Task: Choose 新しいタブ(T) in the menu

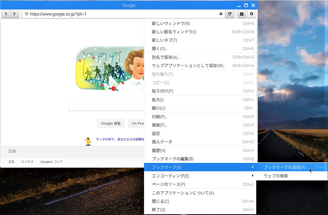Action: coord(200,40)
